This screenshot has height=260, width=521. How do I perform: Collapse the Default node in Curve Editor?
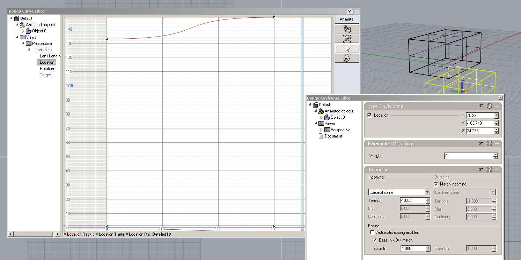pos(11,18)
